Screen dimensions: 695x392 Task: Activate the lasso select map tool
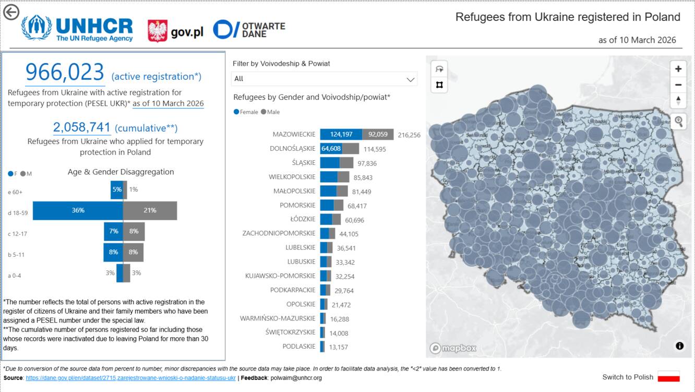(439, 69)
